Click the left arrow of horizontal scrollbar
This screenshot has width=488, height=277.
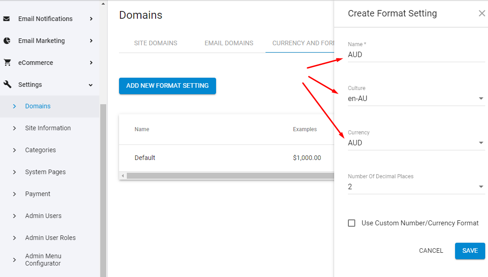(x=123, y=176)
